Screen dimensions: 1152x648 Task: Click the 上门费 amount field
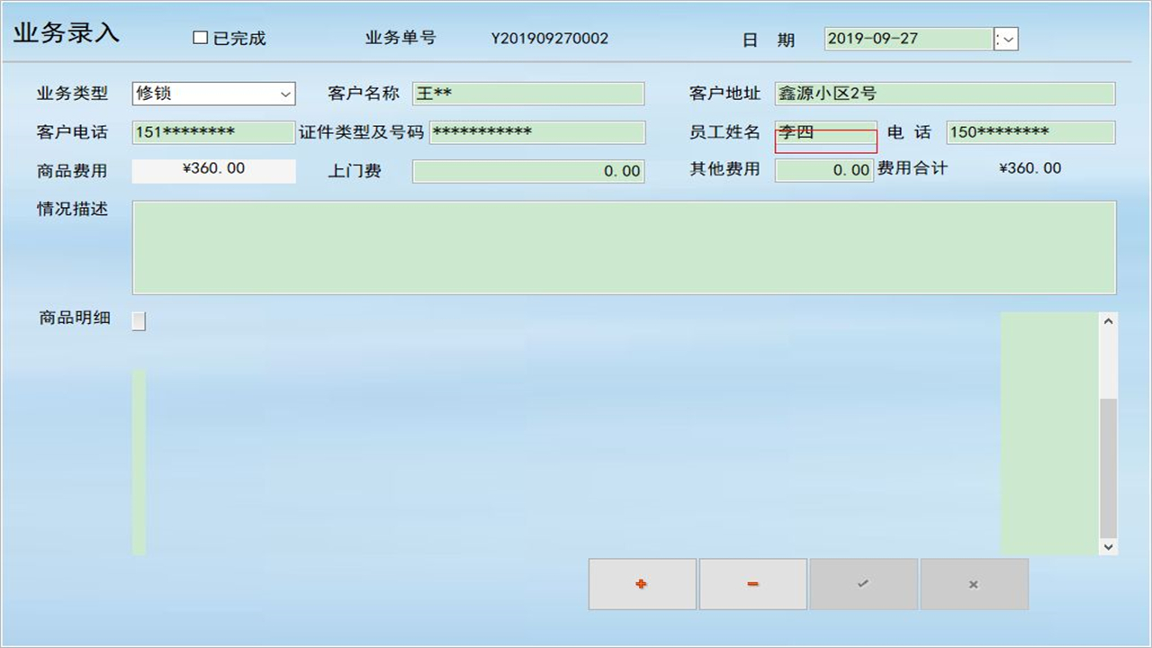pos(526,171)
